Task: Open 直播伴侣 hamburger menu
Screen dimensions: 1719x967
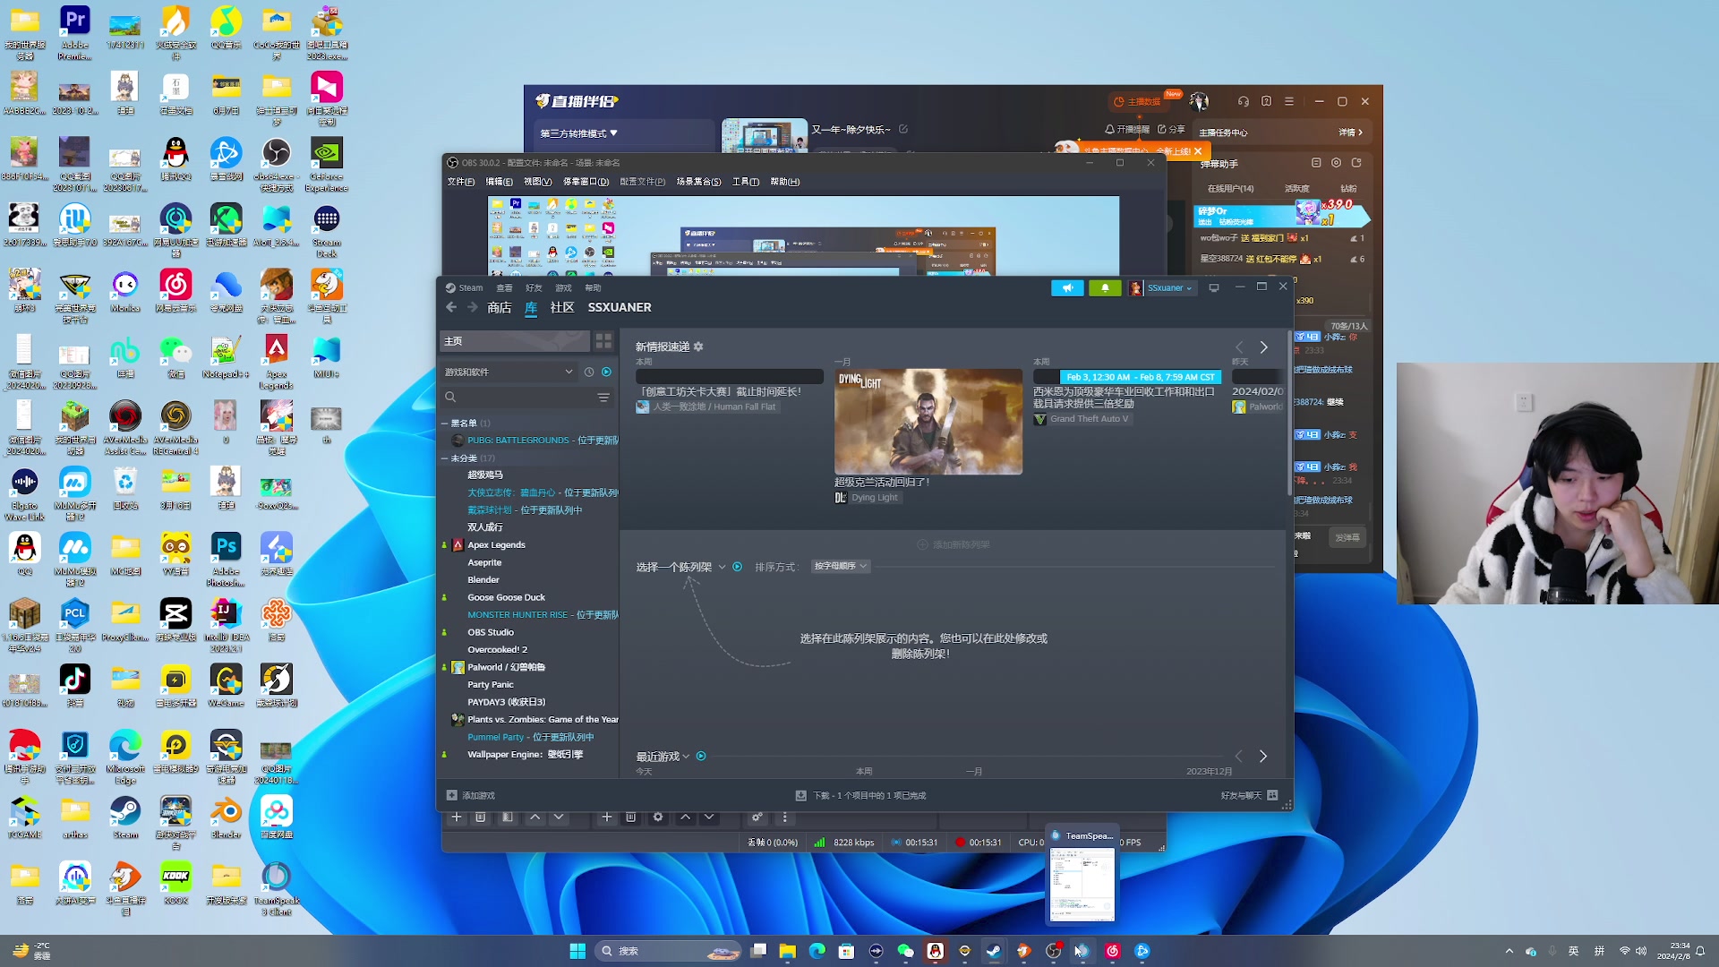Action: [x=1289, y=101]
